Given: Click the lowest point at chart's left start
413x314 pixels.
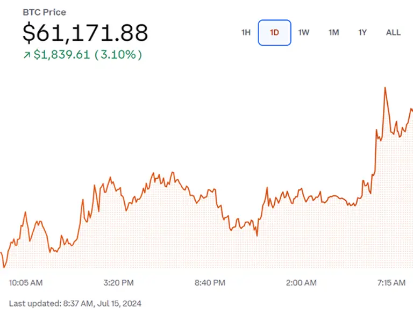Looking at the screenshot, I should [4, 267].
